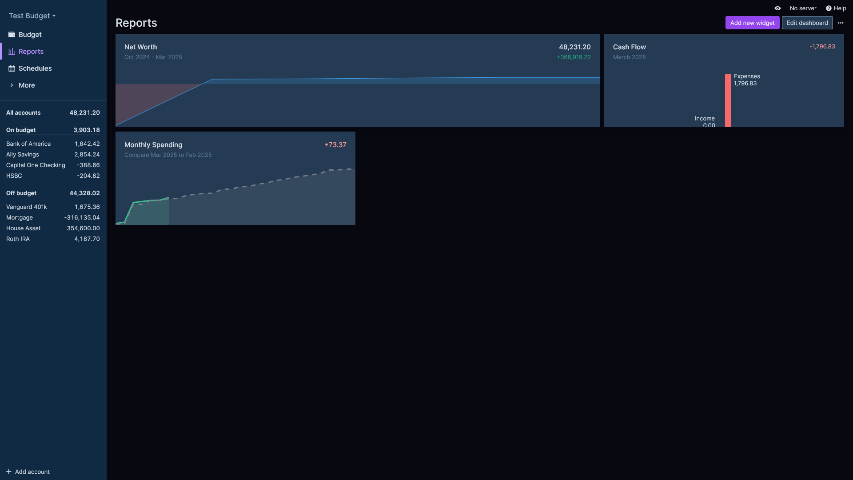
Task: Click the Expenses 1,796.83 label
Action: click(x=747, y=80)
